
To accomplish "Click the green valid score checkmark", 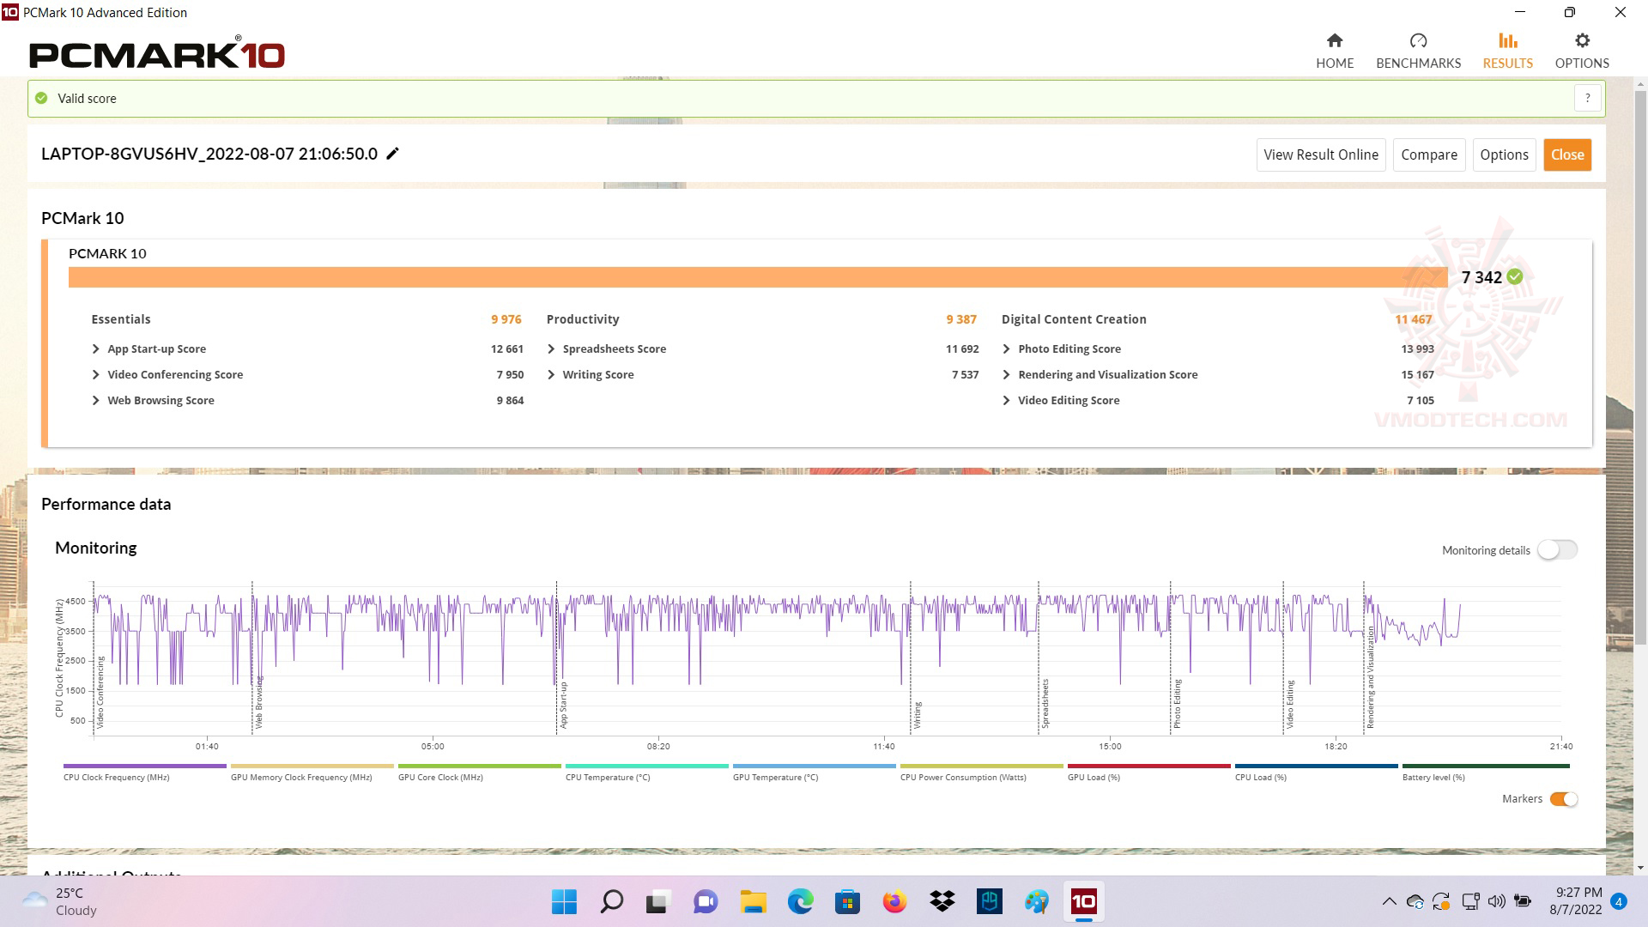I will coord(41,99).
